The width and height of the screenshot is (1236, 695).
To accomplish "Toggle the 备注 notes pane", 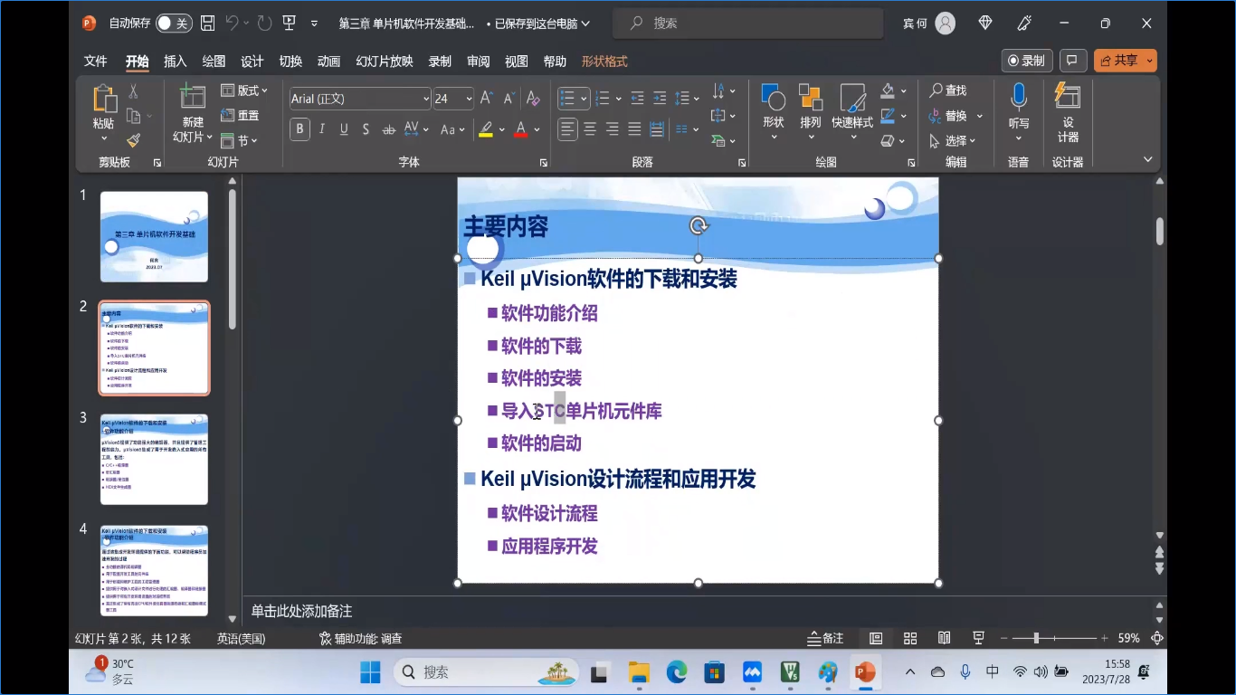I will (825, 638).
